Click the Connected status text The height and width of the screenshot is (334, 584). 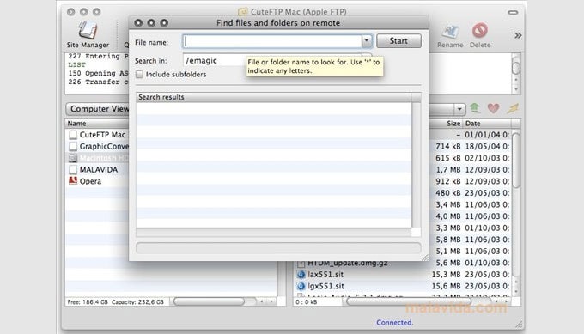point(394,323)
